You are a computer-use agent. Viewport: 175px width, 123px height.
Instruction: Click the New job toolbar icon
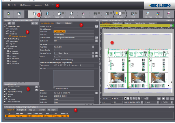9,14
